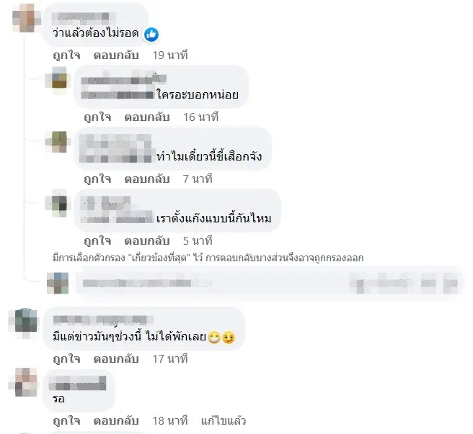Screen dimensions: 473x434
Task: Open avatar beside 'เราตั้งแก๊งแบบนี้กันไหม' reply
Action: point(56,204)
